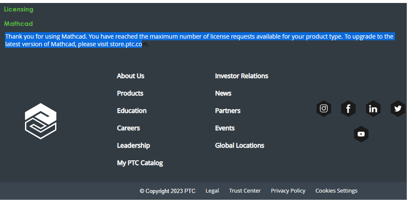Viewport: 414px width, 207px height.
Task: Go to the Partners page
Action: [x=228, y=111]
